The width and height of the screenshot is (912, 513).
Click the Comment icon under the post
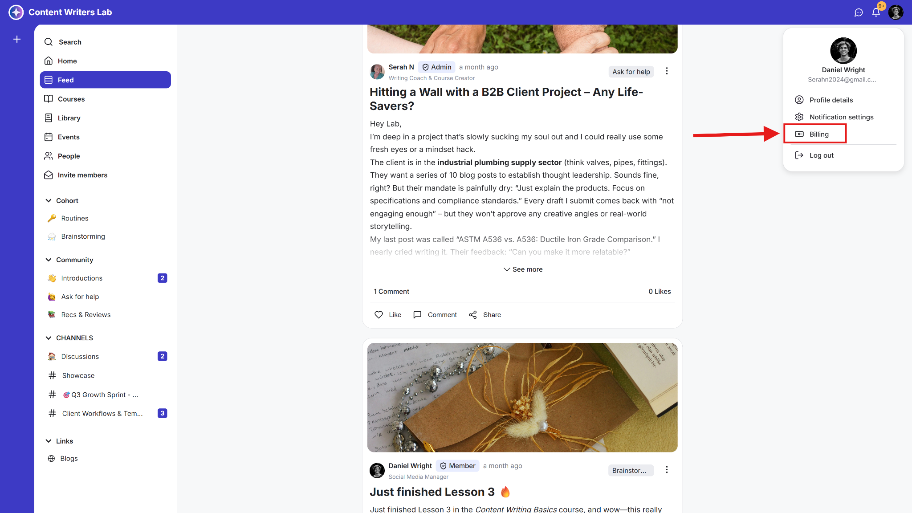click(417, 315)
